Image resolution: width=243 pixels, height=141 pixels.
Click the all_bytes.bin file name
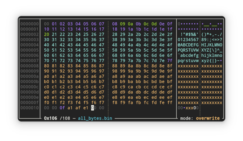(95, 118)
